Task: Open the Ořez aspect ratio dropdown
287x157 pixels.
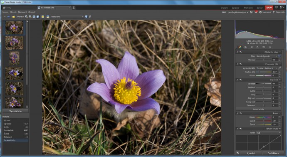Action: tap(267, 56)
